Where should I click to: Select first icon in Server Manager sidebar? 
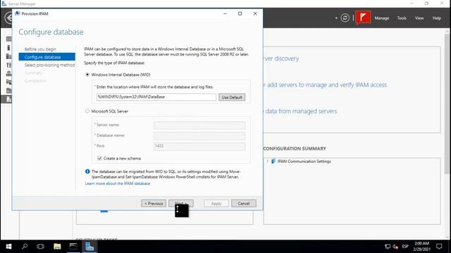[x=9, y=39]
